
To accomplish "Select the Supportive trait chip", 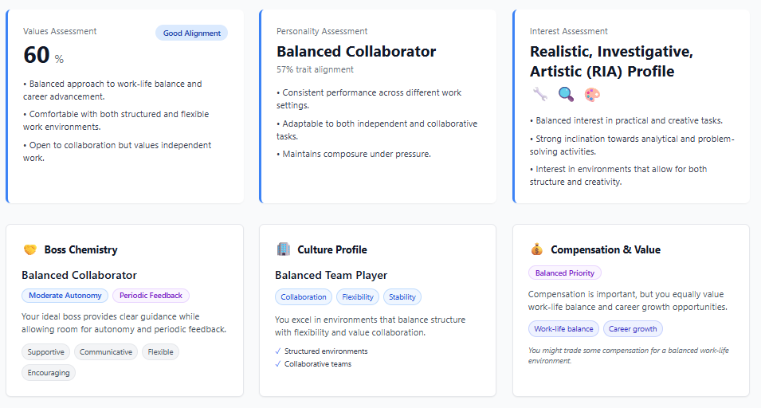I will click(x=45, y=351).
